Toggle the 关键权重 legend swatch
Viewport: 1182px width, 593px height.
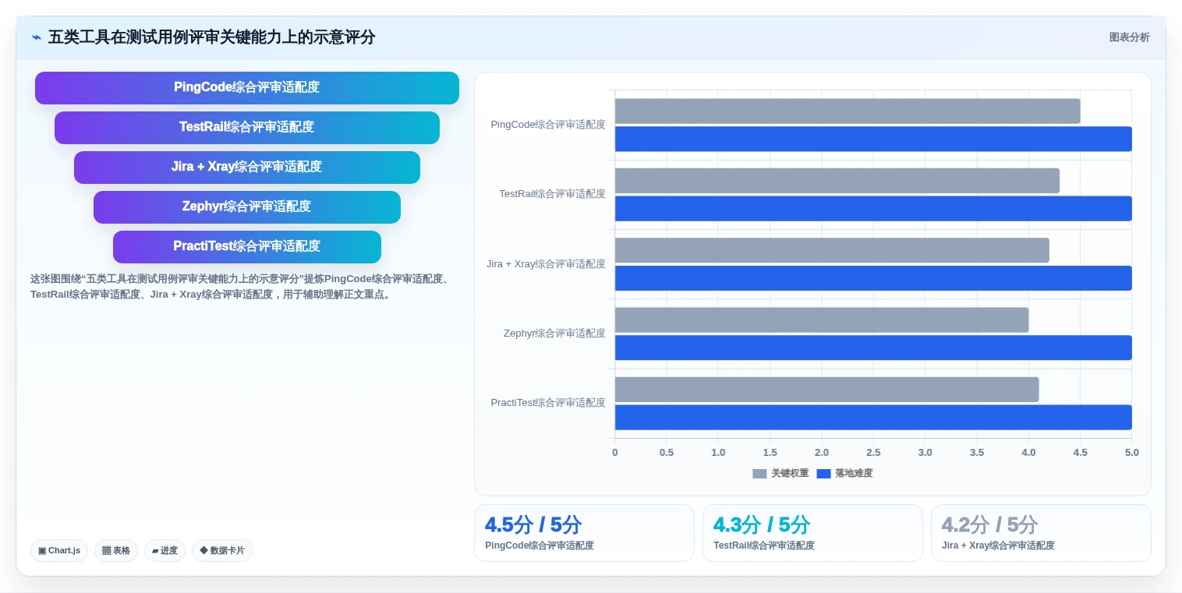click(x=759, y=474)
